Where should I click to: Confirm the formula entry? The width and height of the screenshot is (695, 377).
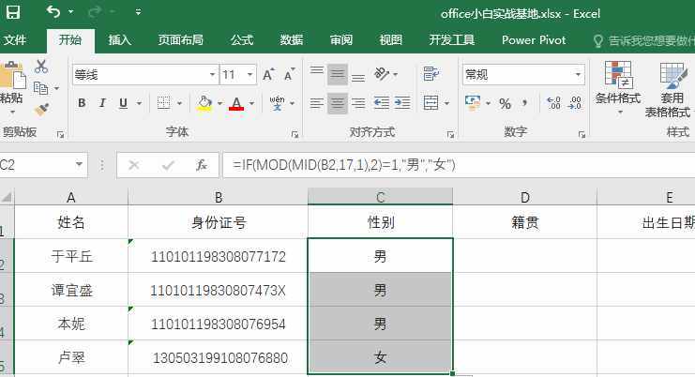[168, 166]
